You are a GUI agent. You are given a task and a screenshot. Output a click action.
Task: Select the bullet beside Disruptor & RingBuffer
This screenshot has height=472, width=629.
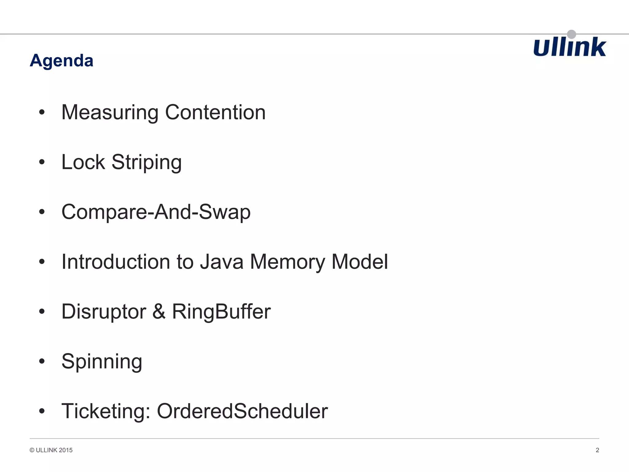pos(42,312)
